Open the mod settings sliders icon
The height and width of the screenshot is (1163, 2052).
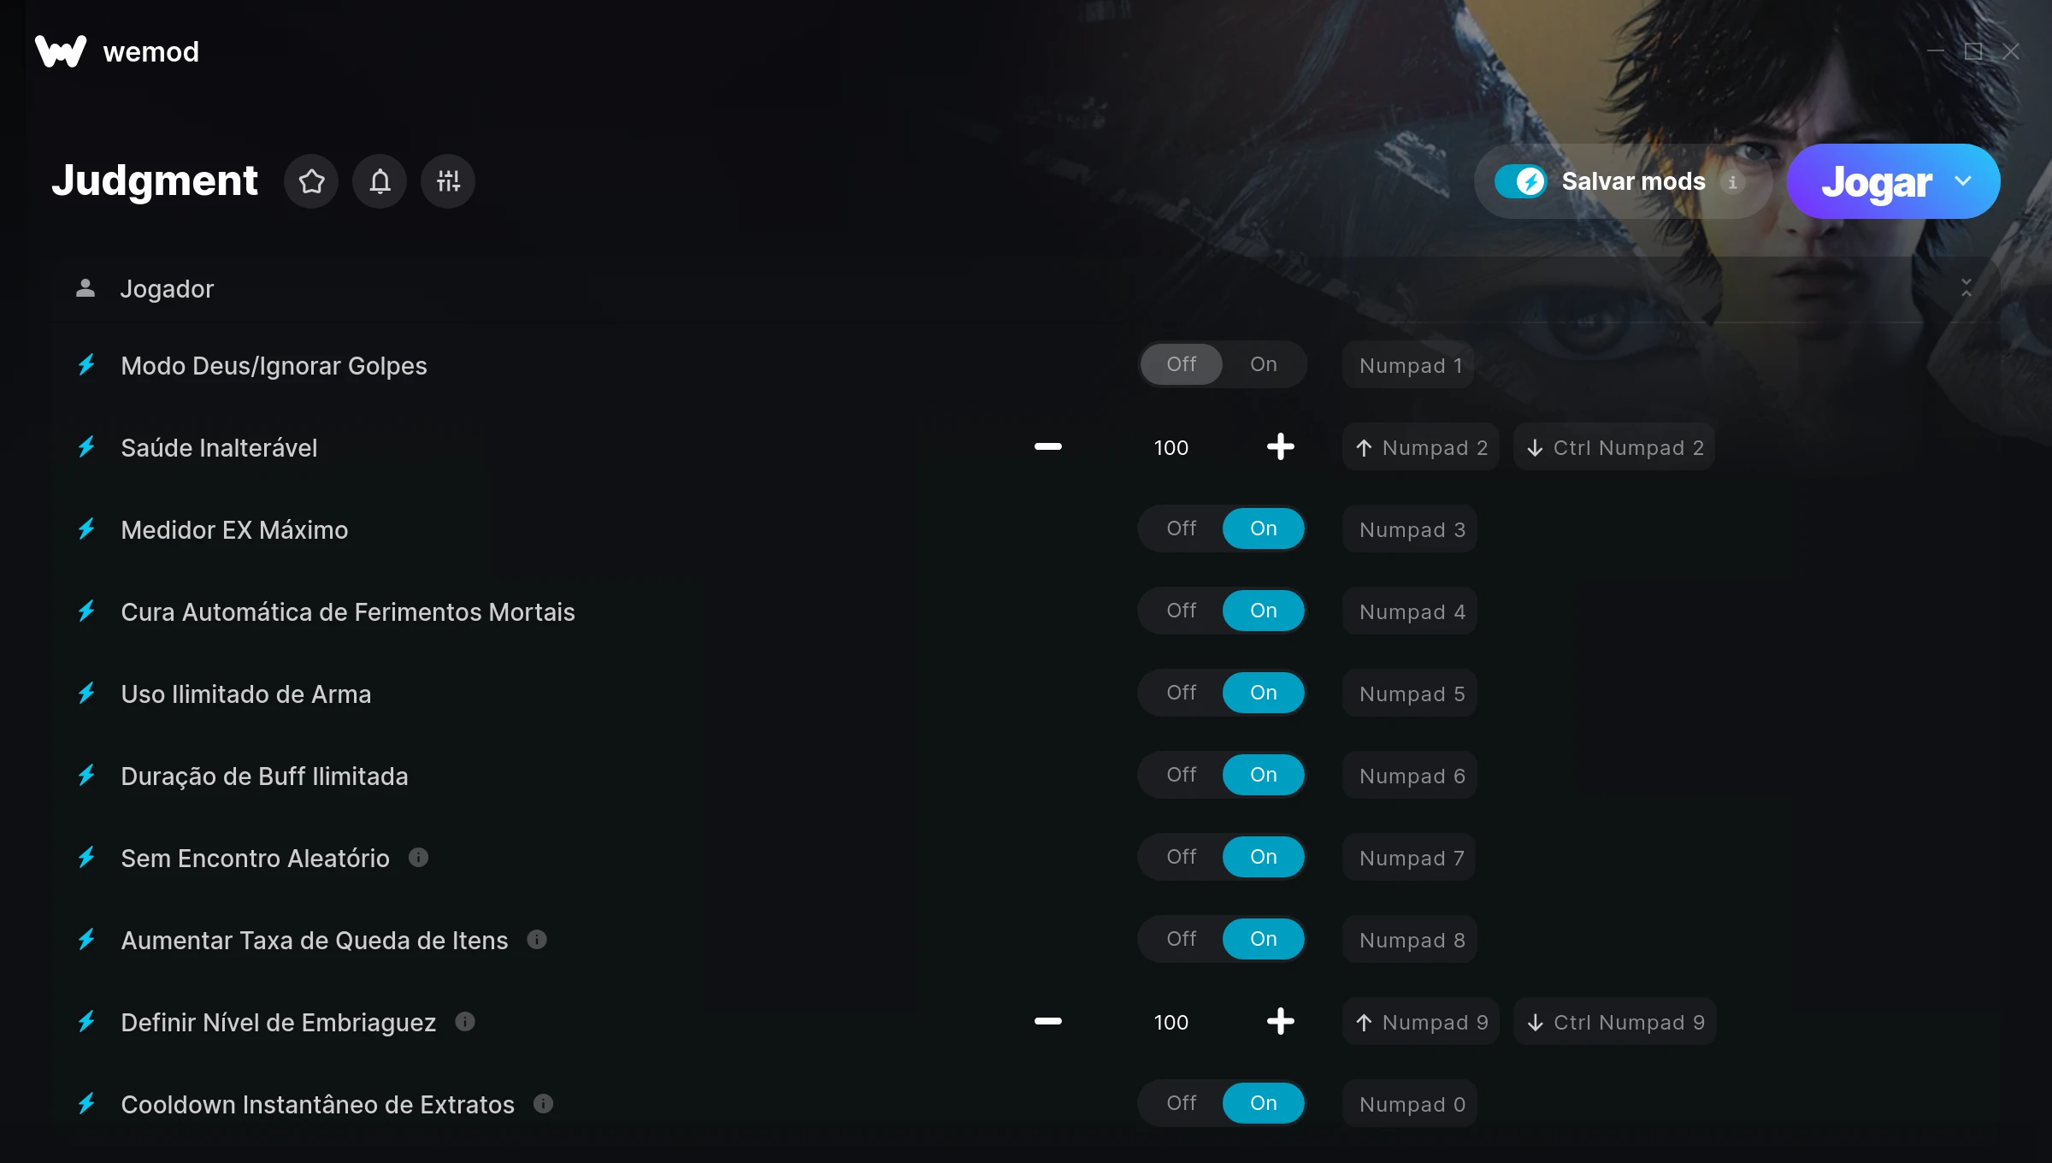pyautogui.click(x=448, y=181)
